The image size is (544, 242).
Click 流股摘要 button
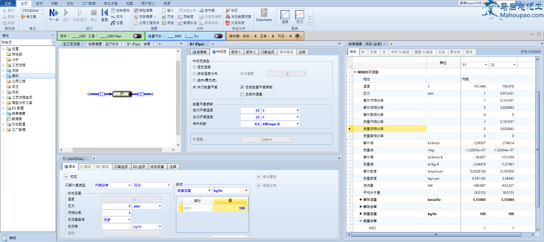tap(145, 17)
